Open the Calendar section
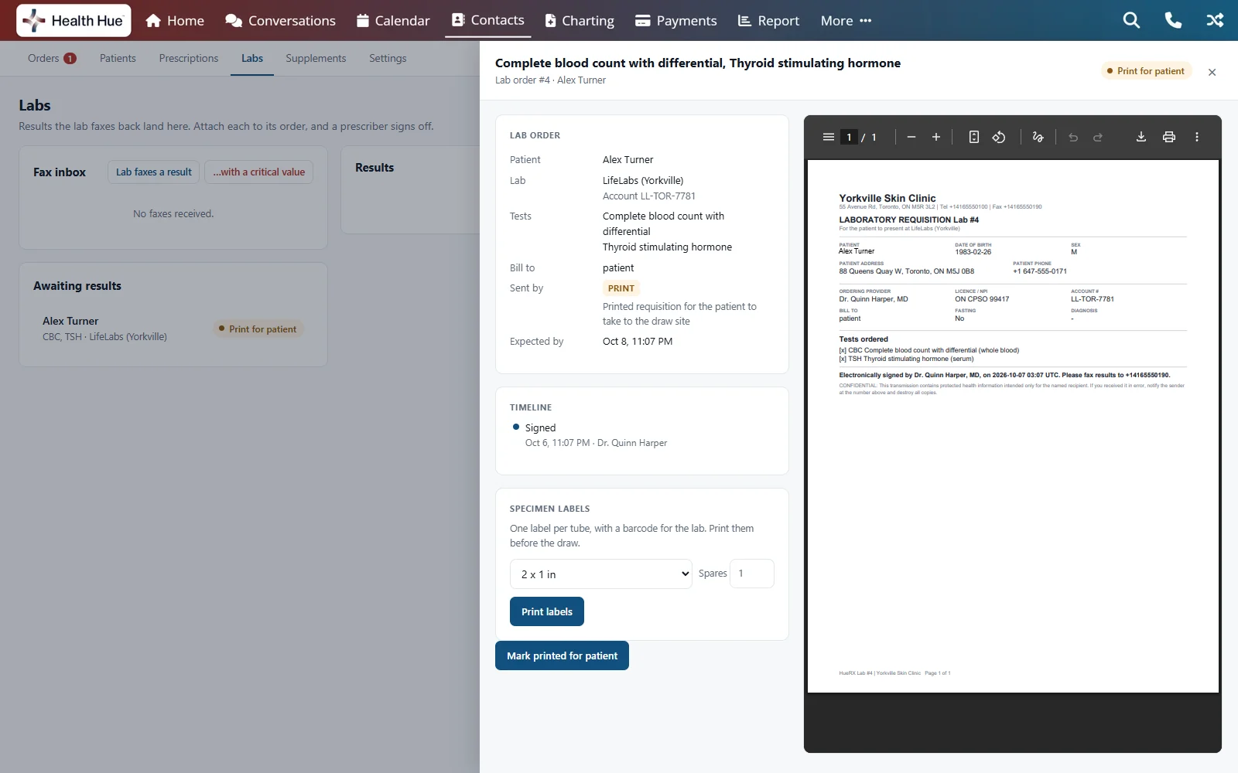This screenshot has height=773, width=1238. pos(393,21)
